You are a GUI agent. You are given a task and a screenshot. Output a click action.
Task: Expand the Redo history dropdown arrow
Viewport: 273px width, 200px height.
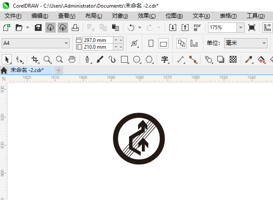(159, 28)
